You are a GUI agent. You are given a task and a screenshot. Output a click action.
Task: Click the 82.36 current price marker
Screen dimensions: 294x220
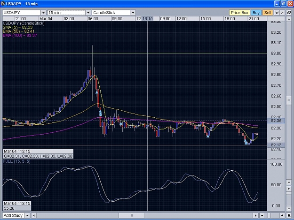(276, 121)
